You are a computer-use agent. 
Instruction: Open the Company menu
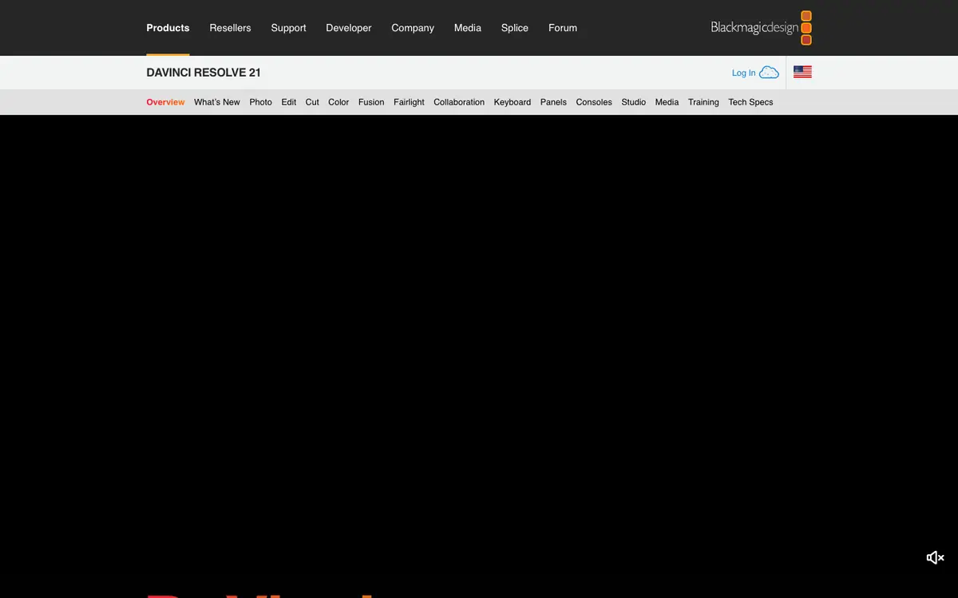(x=413, y=28)
